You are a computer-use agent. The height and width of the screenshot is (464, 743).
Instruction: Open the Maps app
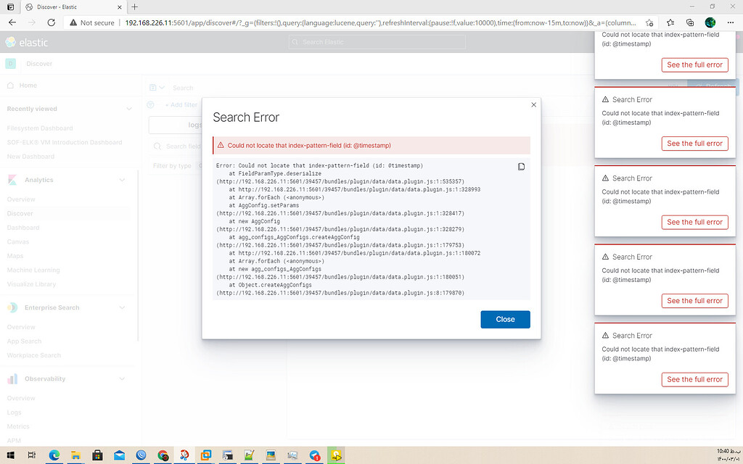(x=14, y=256)
